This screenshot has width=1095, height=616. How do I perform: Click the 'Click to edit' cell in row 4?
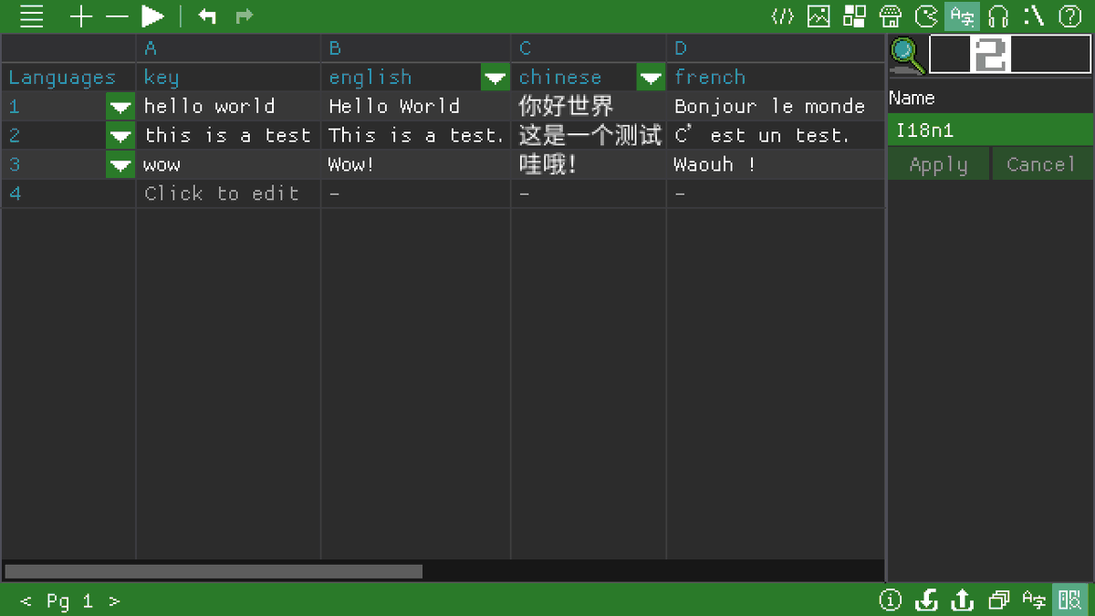[x=228, y=193]
